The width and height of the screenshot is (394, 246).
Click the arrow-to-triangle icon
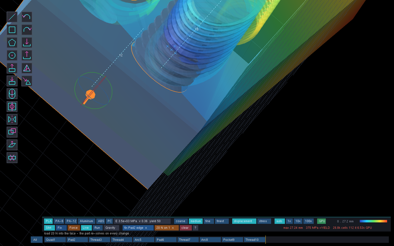click(x=27, y=81)
